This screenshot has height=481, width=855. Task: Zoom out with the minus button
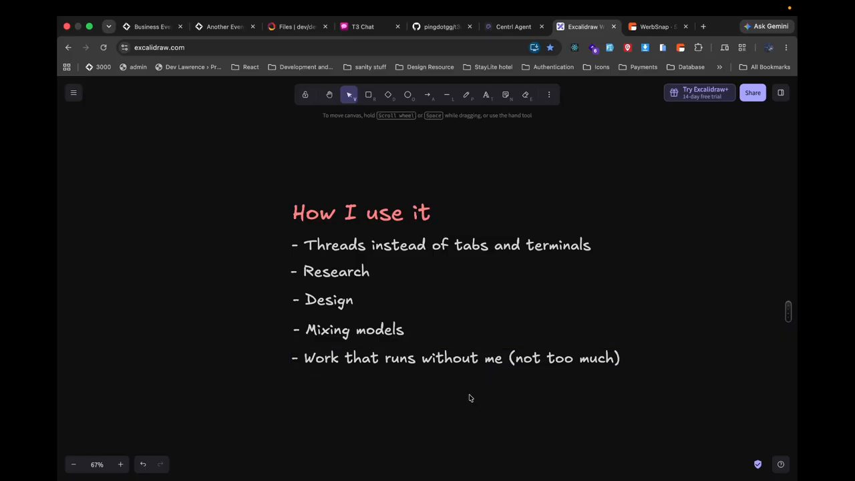click(73, 464)
